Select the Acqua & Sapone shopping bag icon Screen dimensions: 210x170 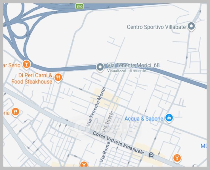[x=169, y=118]
